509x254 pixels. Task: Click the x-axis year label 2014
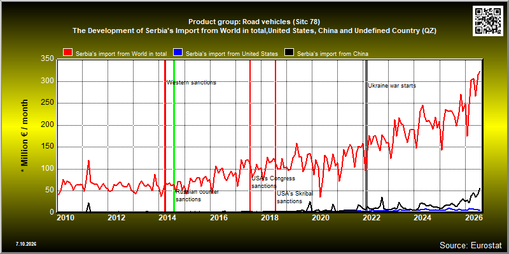coord(167,217)
